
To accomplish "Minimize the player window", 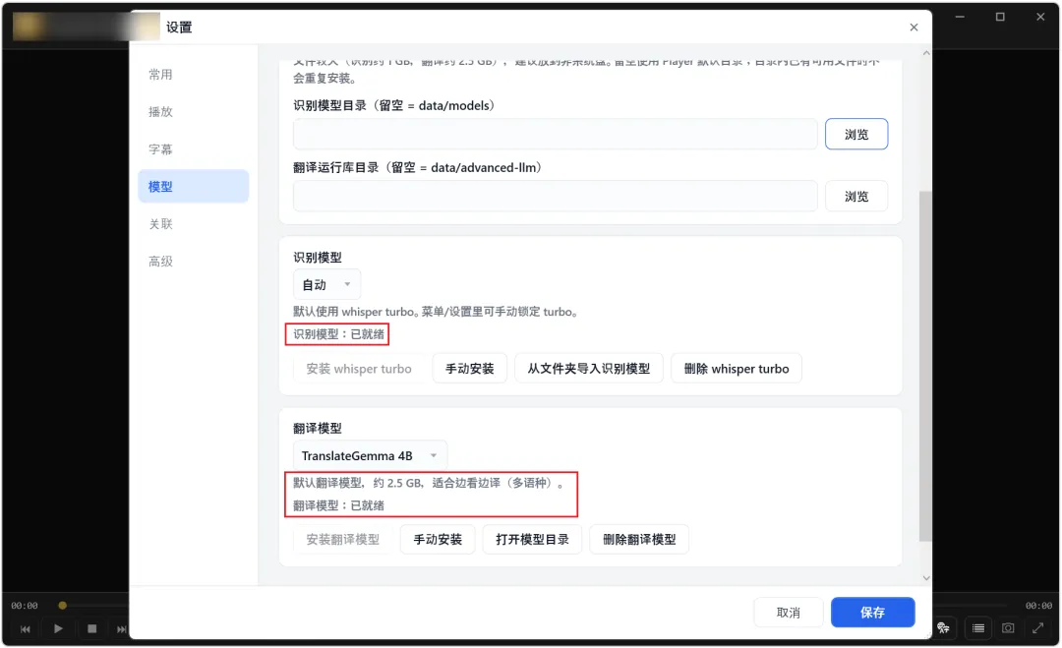I will (960, 17).
